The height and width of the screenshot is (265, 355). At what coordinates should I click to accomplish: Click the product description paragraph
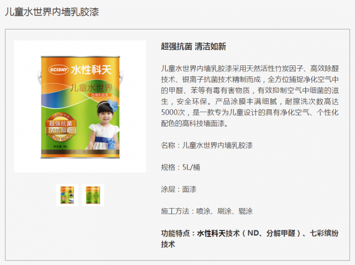pyautogui.click(x=250, y=96)
